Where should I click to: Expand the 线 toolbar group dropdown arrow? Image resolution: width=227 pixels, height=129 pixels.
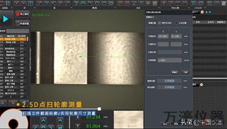(x=71, y=8)
